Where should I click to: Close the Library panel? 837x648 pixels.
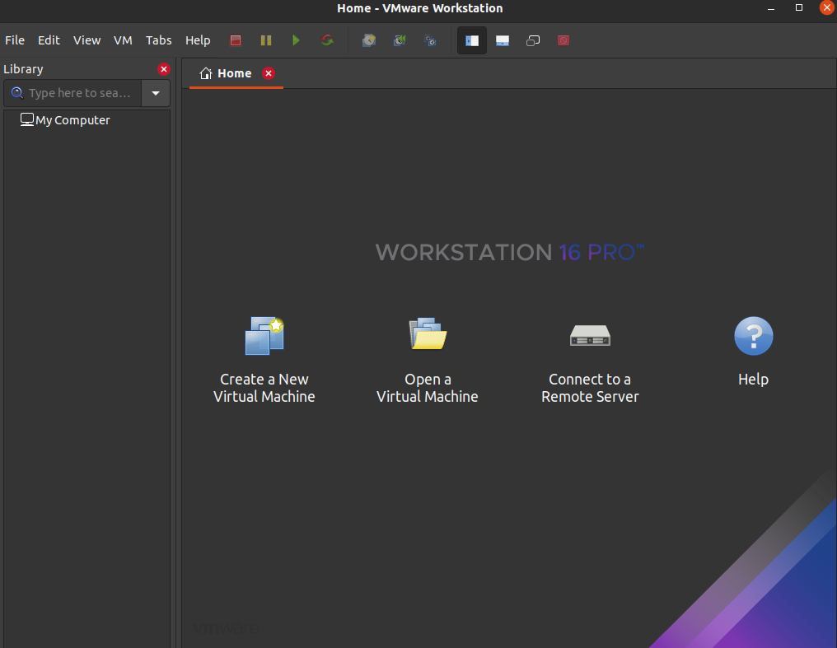(164, 69)
